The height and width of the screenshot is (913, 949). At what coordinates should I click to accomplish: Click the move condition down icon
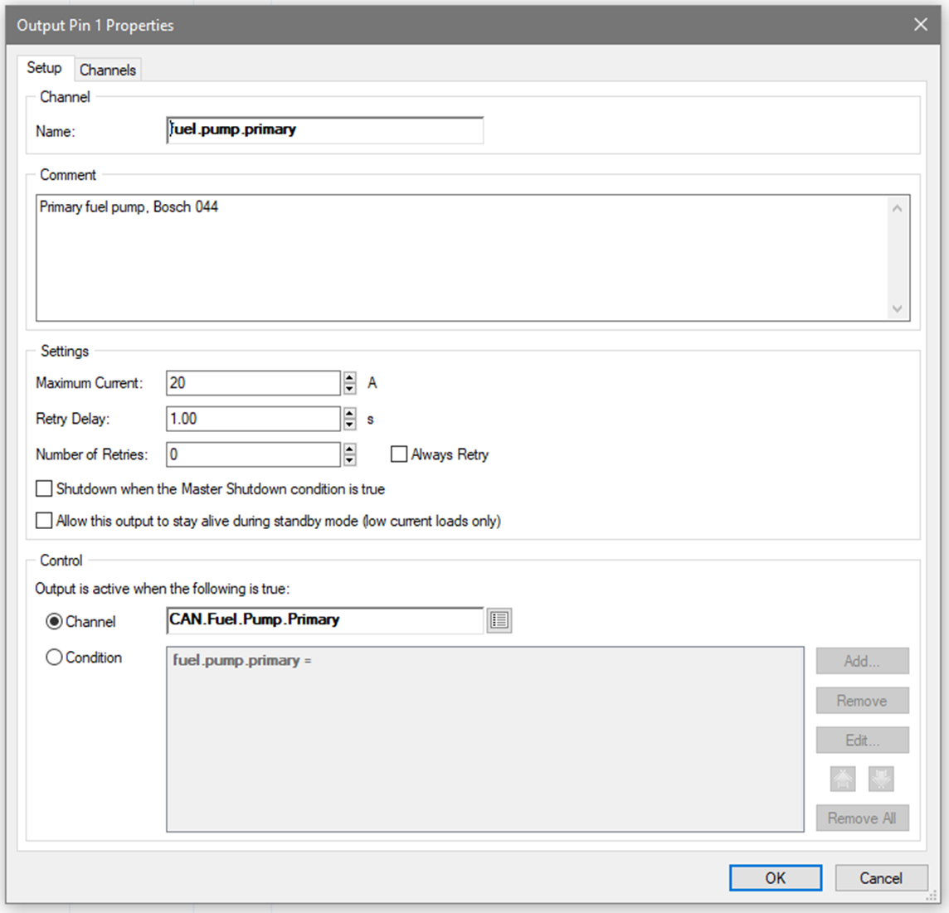[x=881, y=779]
